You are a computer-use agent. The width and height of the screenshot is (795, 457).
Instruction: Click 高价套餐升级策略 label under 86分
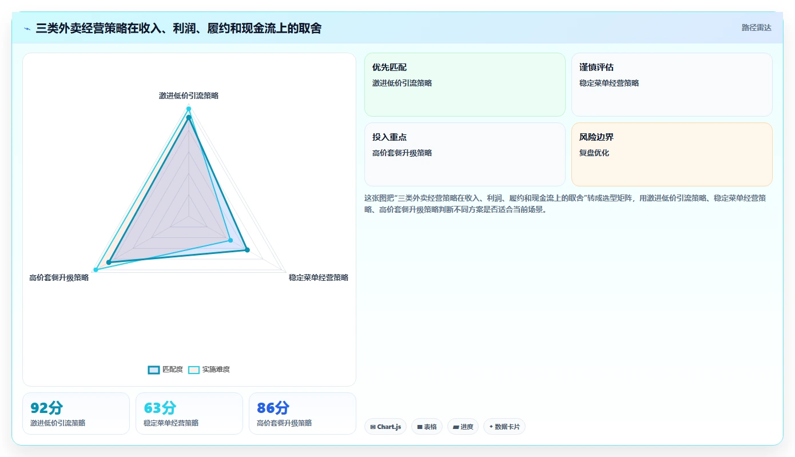tap(284, 423)
